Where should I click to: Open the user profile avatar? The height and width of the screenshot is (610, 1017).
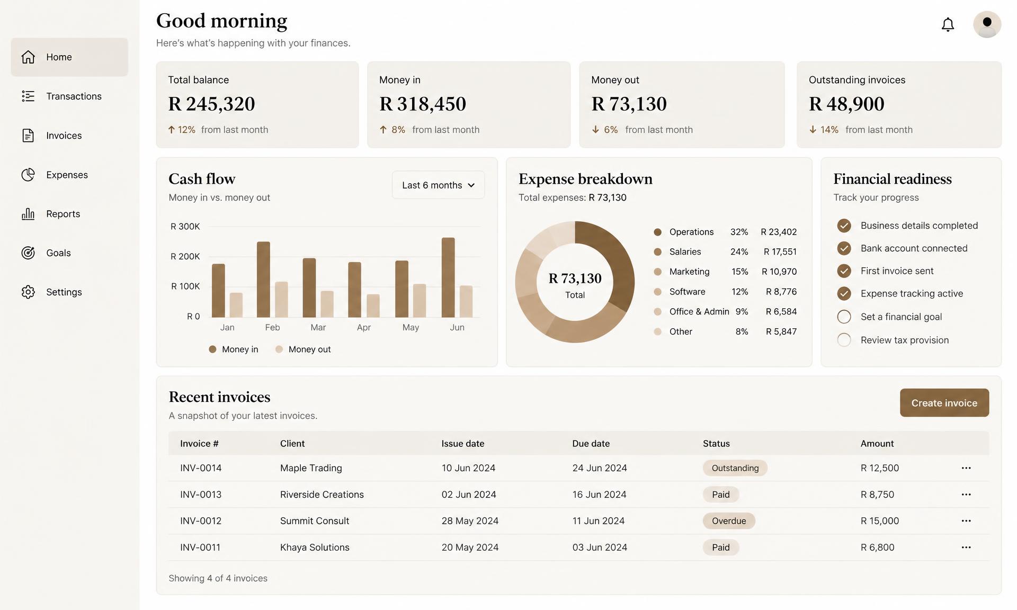(x=987, y=24)
